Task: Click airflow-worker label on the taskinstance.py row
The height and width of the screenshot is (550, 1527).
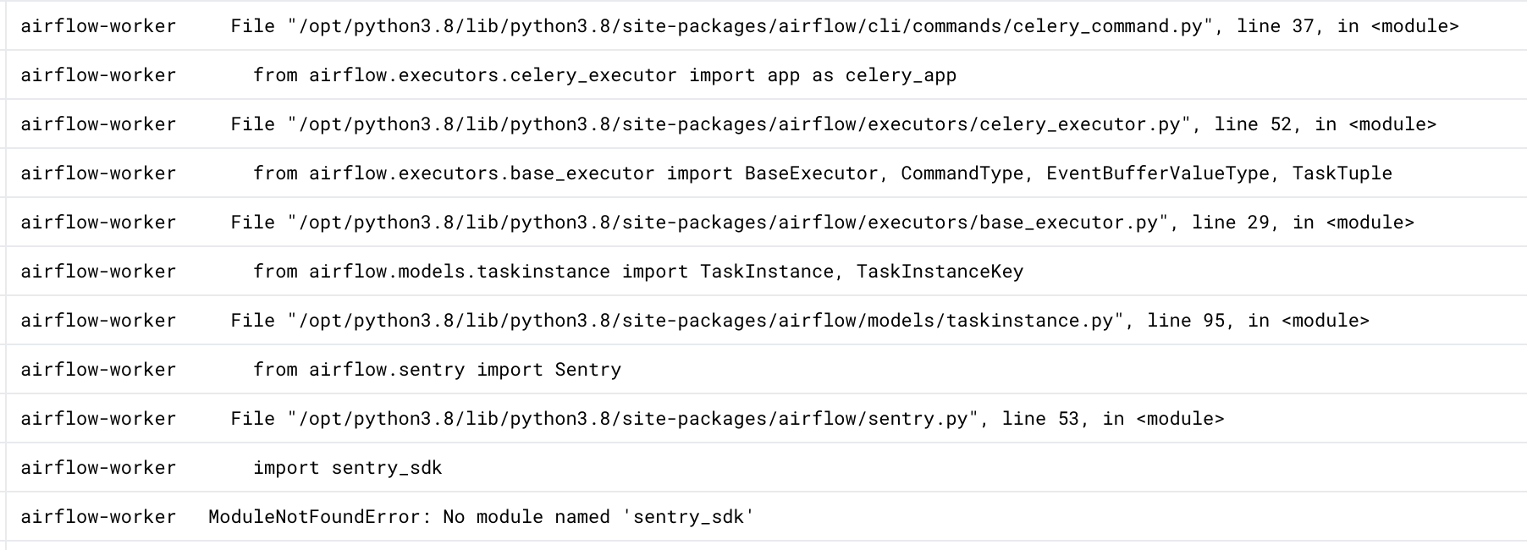Action: coord(98,321)
